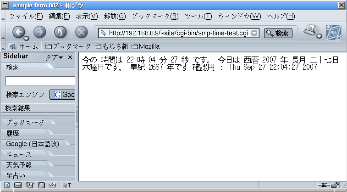347x192 pixels.
Task: Open Address Book from status bar icon
Action: pyautogui.click(x=42, y=185)
